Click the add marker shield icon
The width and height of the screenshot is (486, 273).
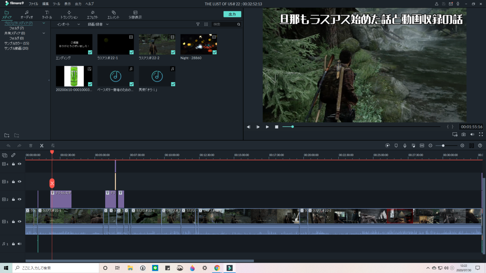[x=396, y=146]
